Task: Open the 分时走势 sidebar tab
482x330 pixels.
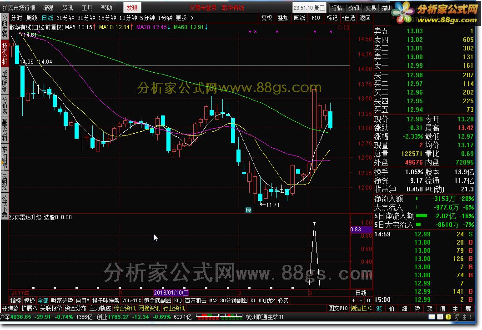Action: [5, 26]
